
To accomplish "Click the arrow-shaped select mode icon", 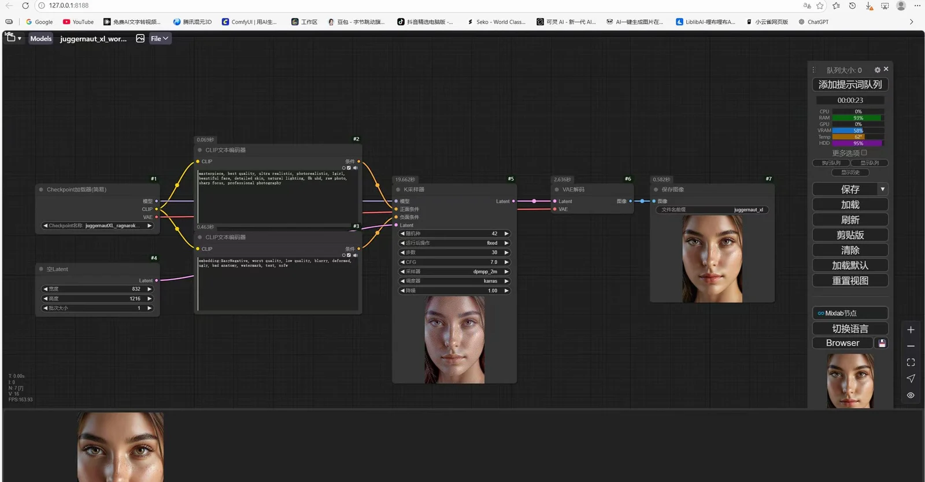I will (x=911, y=379).
